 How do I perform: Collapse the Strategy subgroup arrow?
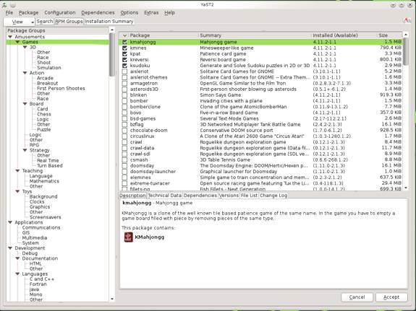click(x=25, y=150)
